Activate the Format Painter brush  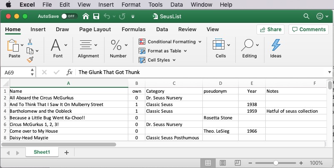pos(30,59)
